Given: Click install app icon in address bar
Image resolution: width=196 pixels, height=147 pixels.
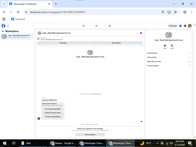Looking at the screenshot, I should coord(169,12).
